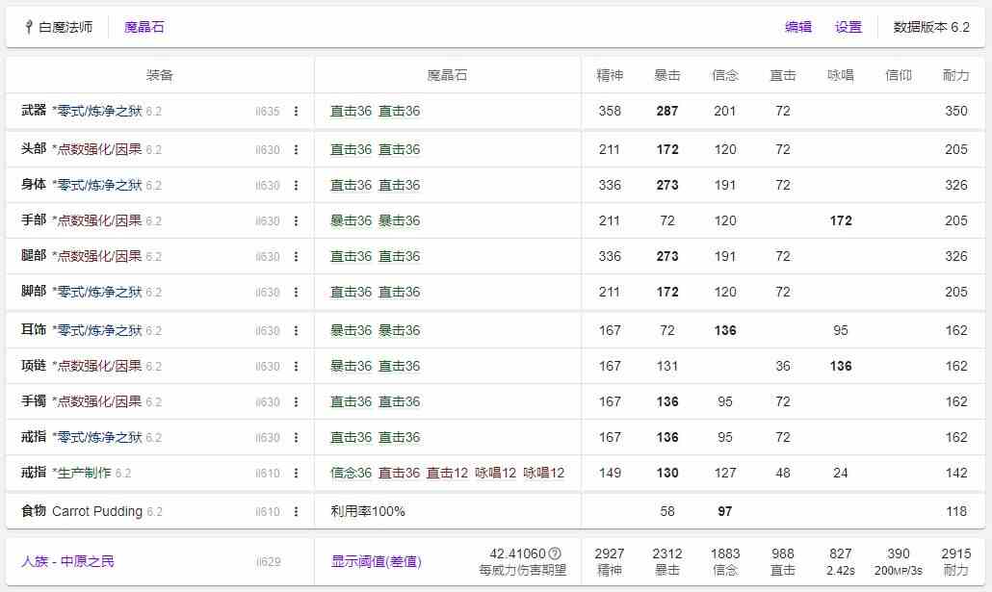Click the 生产制作 ring gear name

[x=84, y=473]
